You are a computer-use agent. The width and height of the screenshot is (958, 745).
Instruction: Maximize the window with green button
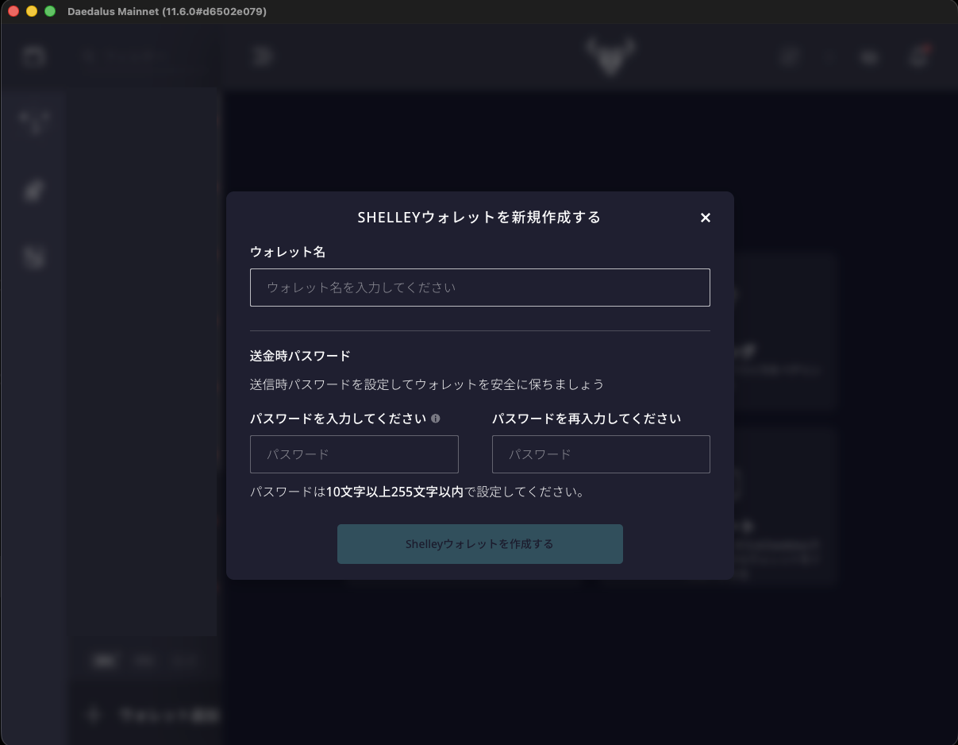pyautogui.click(x=50, y=12)
